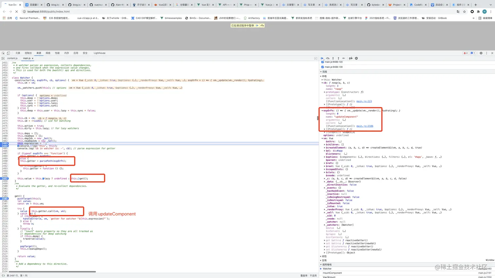Expand the _watchers: [Watcher] property

pos(325,225)
